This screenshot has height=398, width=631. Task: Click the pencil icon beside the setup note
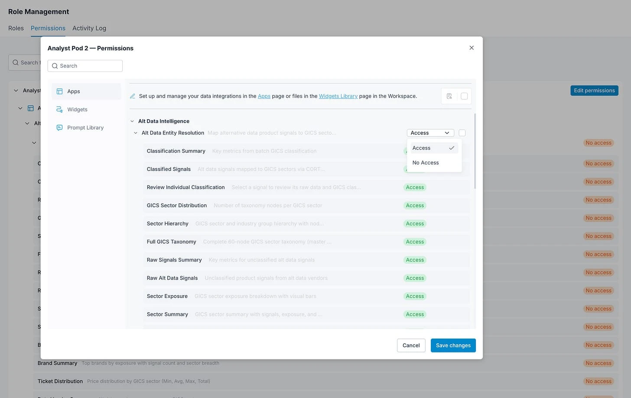click(x=133, y=96)
